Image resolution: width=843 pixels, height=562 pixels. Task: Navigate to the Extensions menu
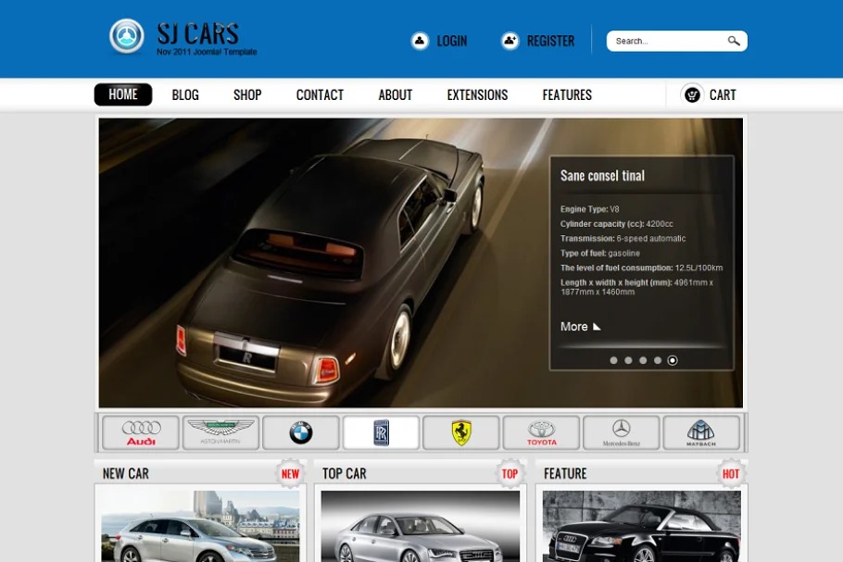(477, 94)
